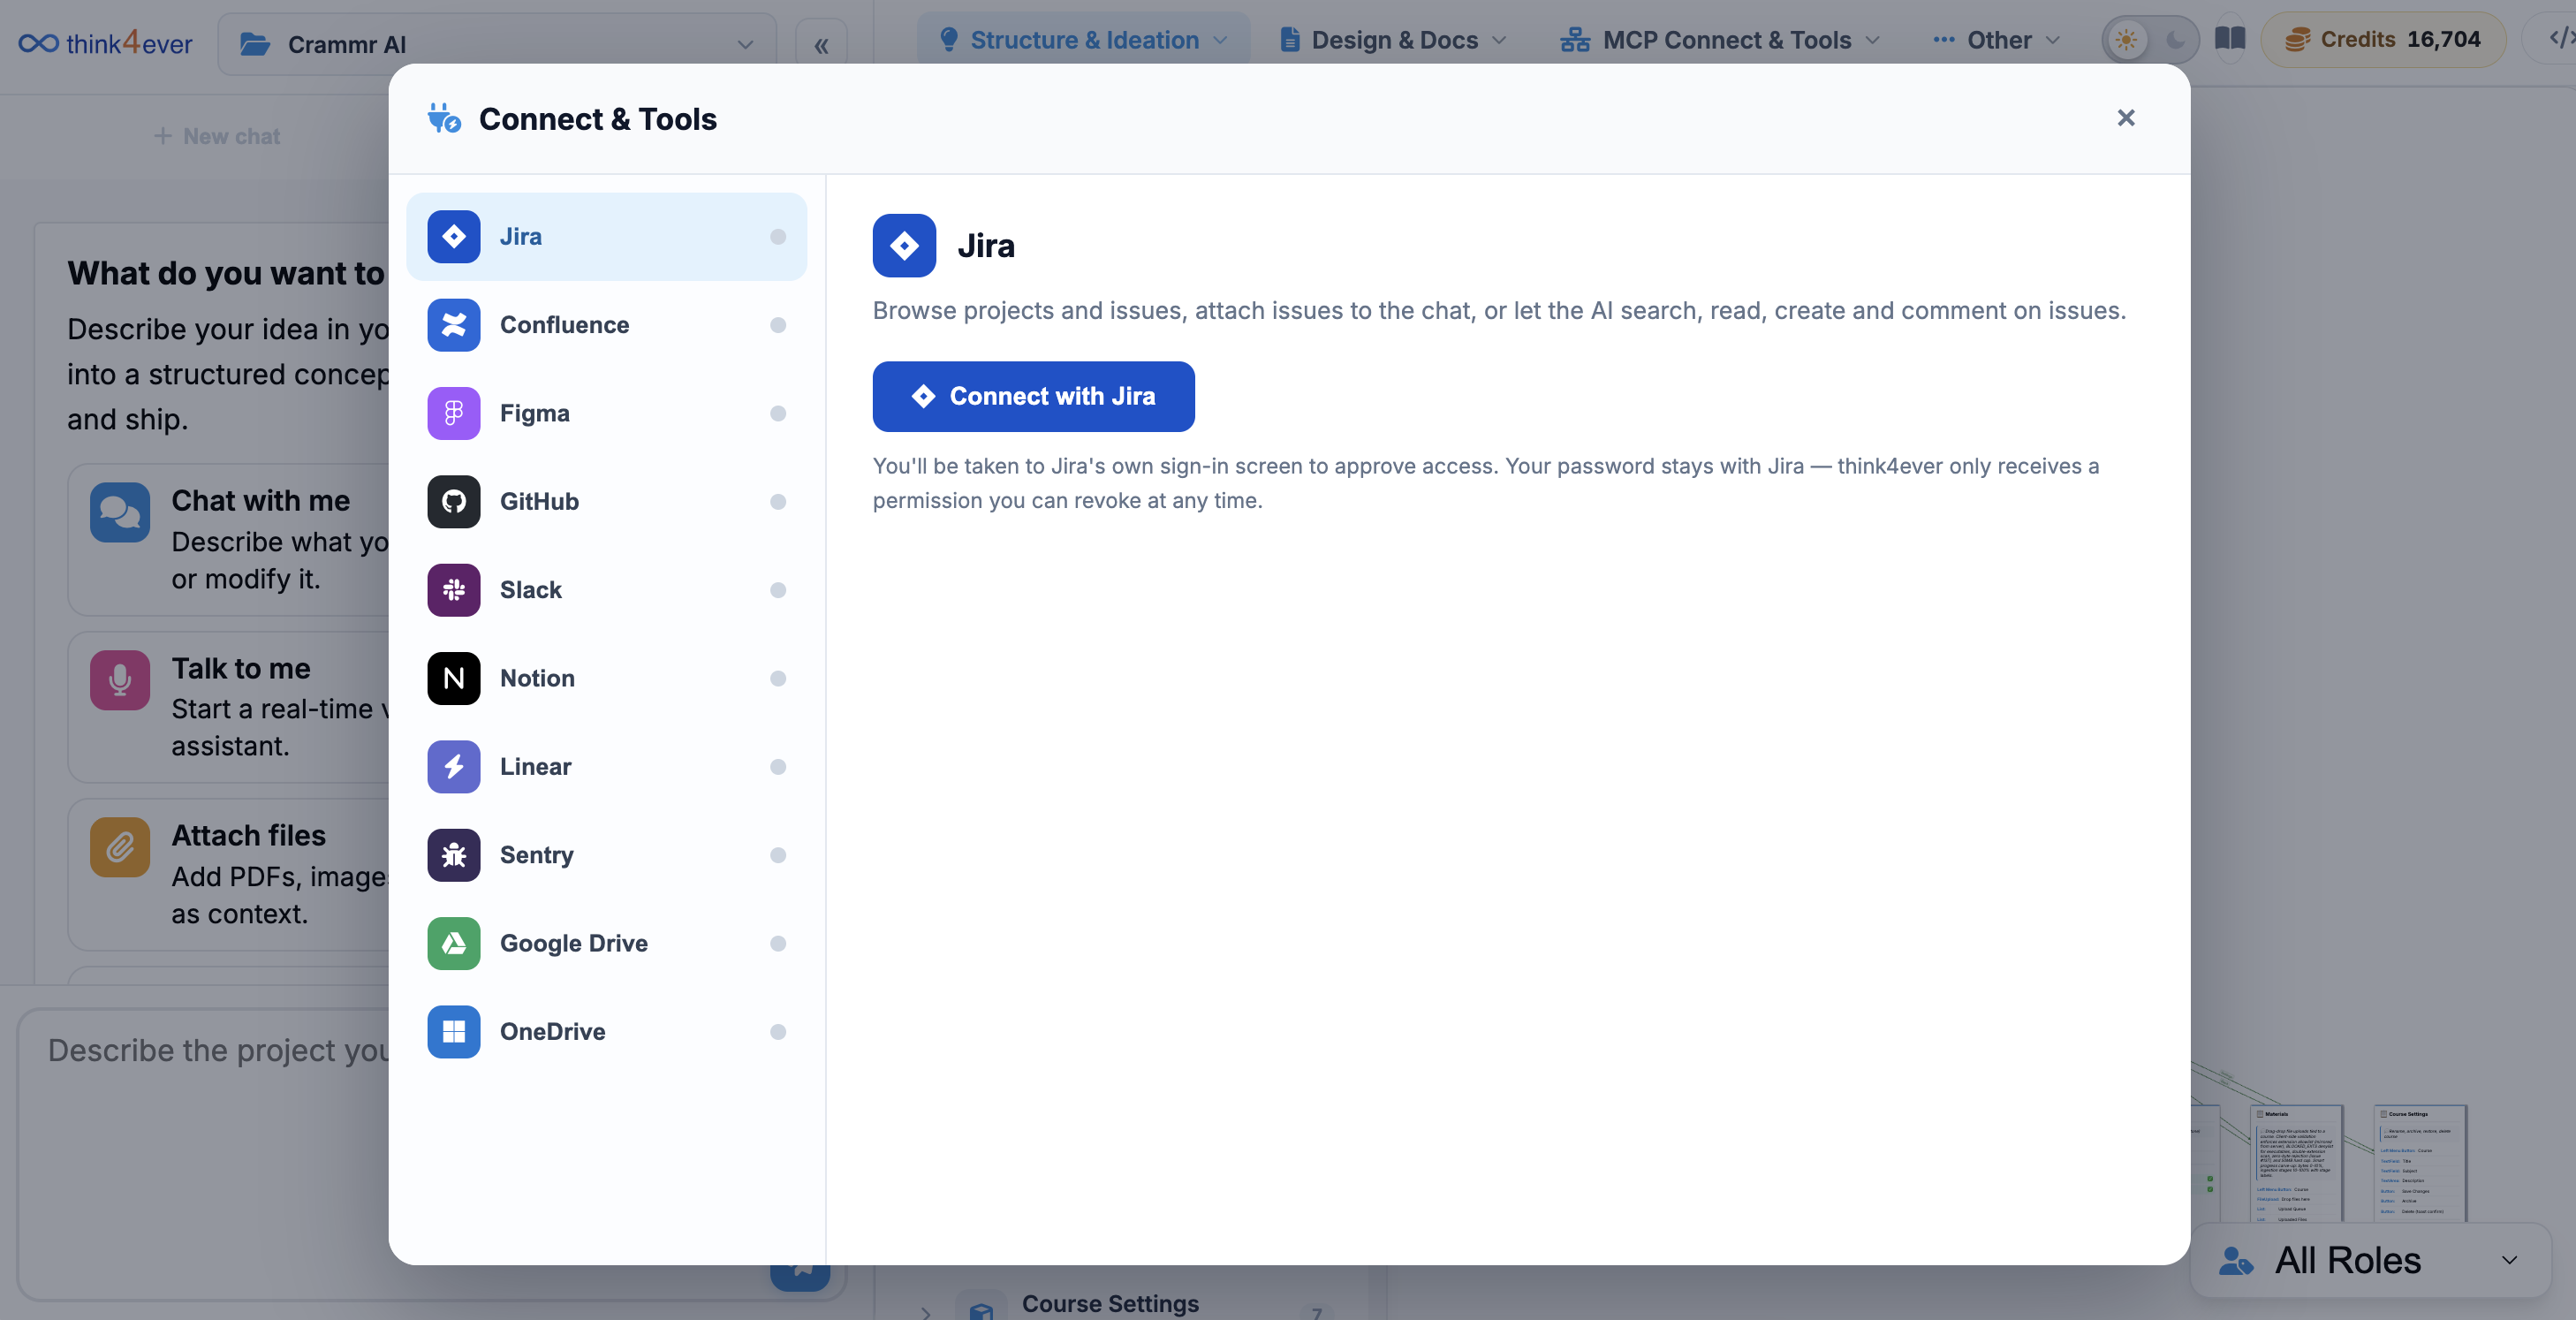Expand the Other menu dropdown

coord(1996,40)
